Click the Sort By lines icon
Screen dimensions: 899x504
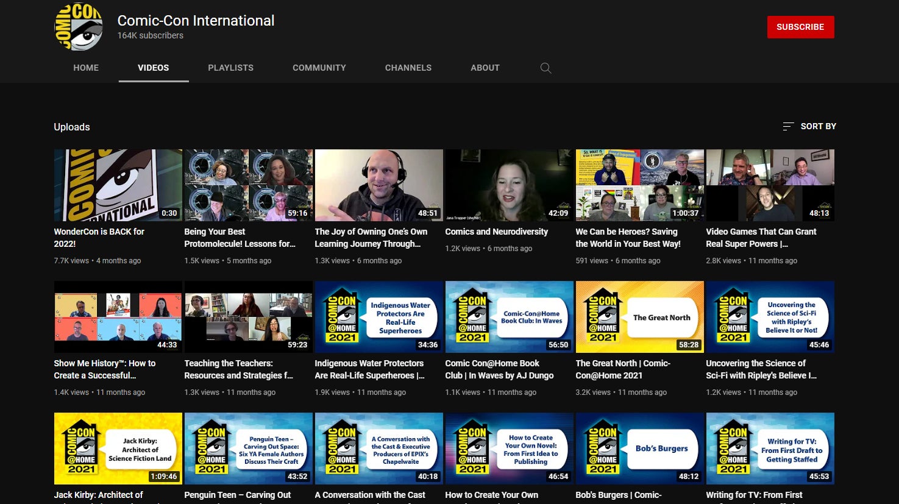pos(787,126)
